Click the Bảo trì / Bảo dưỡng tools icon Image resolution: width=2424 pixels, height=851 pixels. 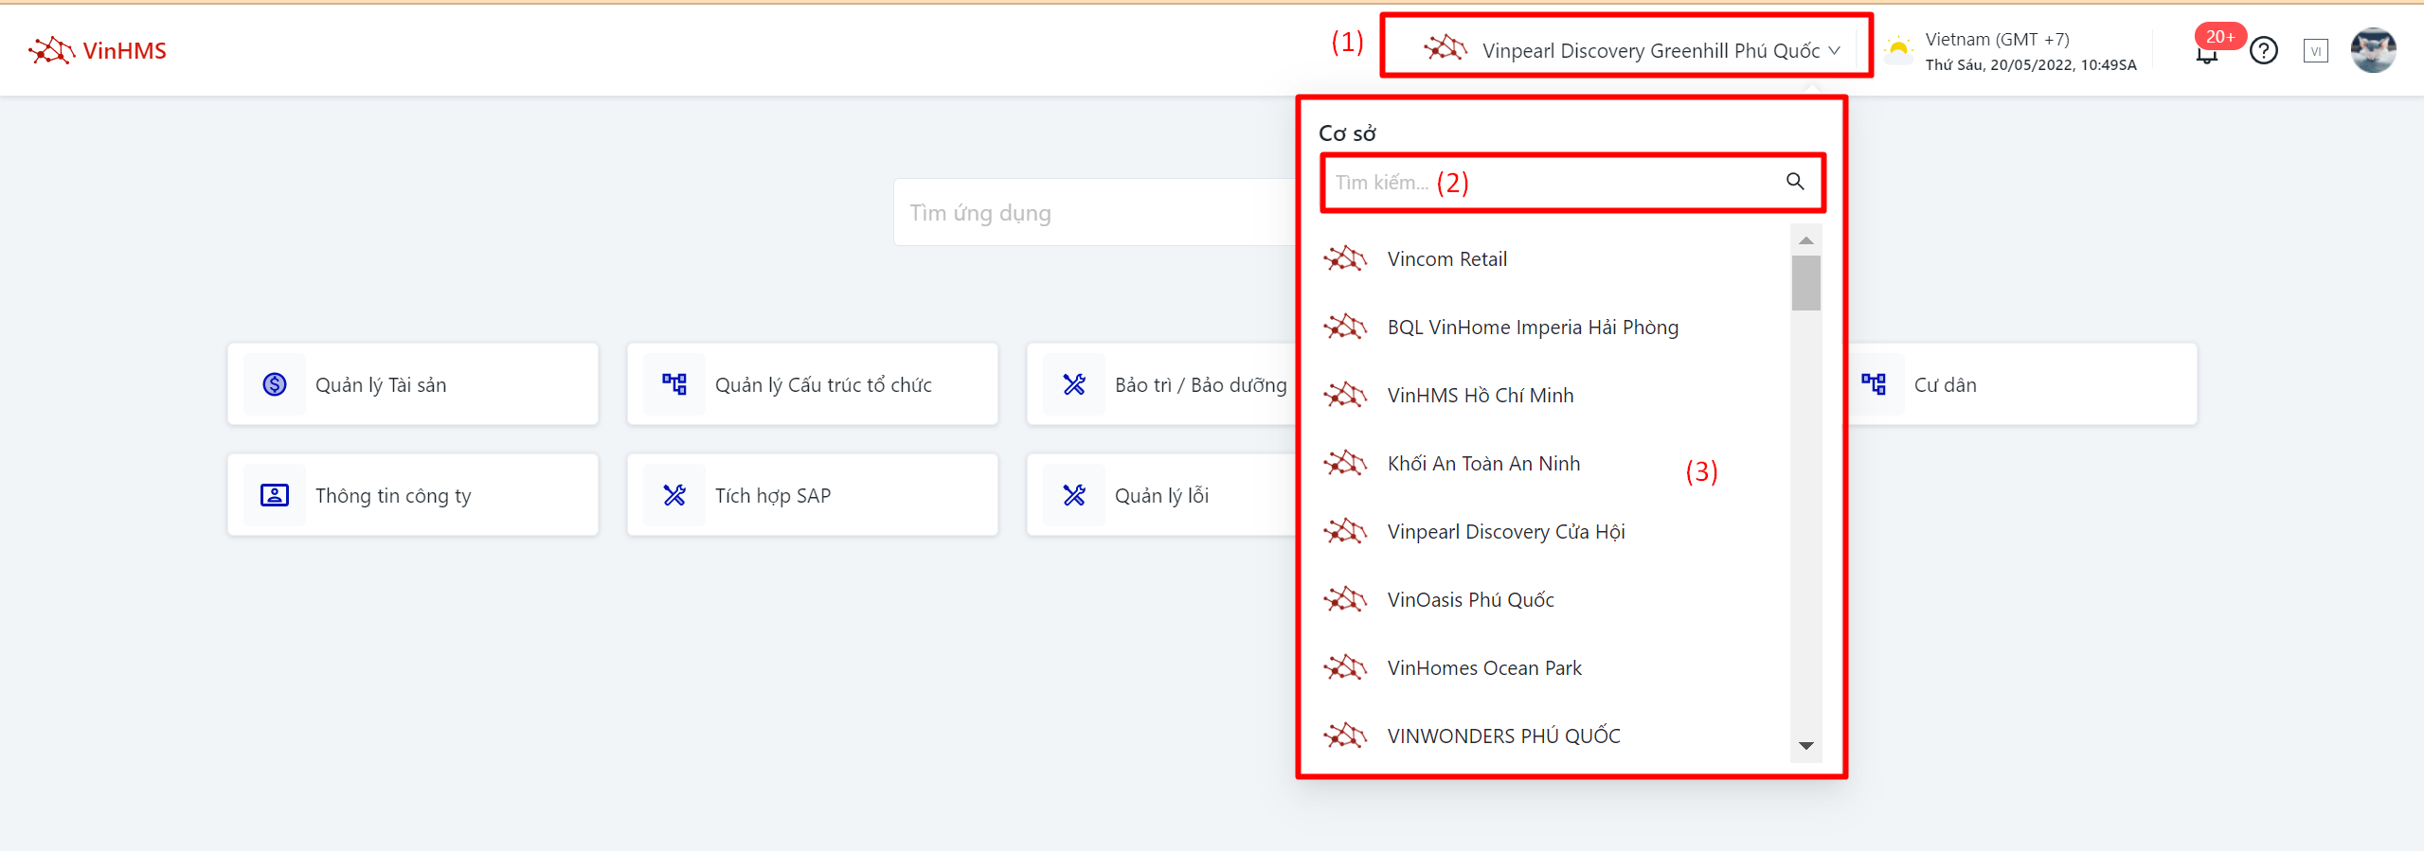[x=1074, y=384]
